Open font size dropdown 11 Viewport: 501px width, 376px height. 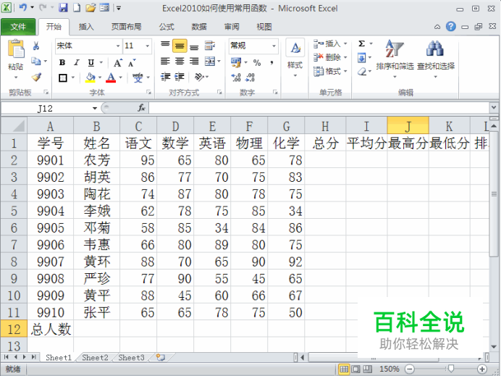[147, 46]
